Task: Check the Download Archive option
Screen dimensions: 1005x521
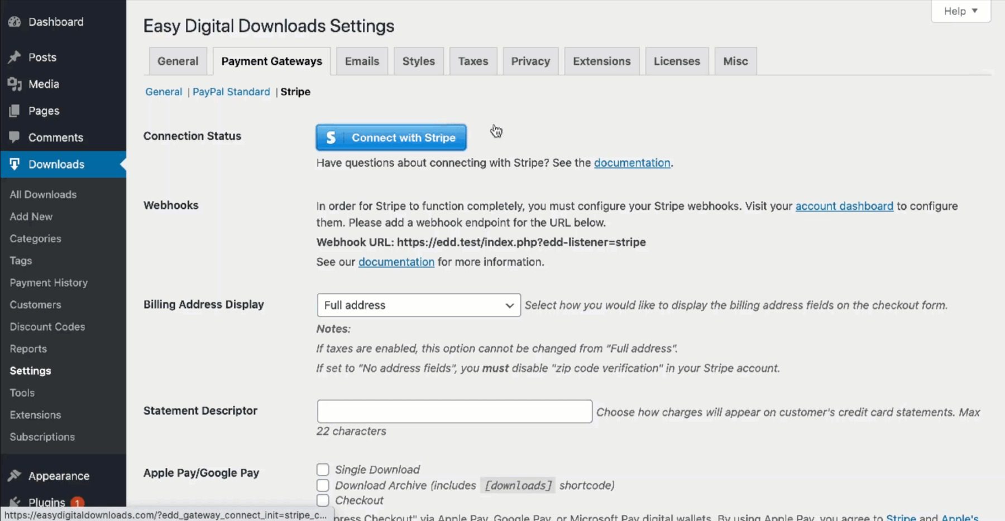Action: [323, 485]
